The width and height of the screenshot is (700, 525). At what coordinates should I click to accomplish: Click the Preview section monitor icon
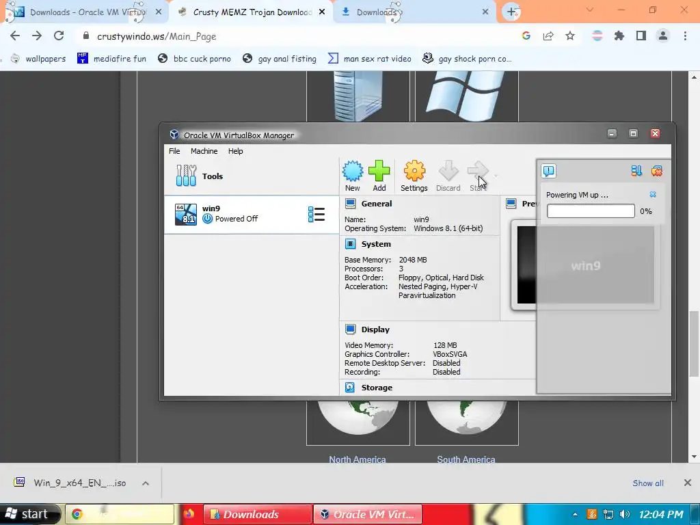click(511, 204)
